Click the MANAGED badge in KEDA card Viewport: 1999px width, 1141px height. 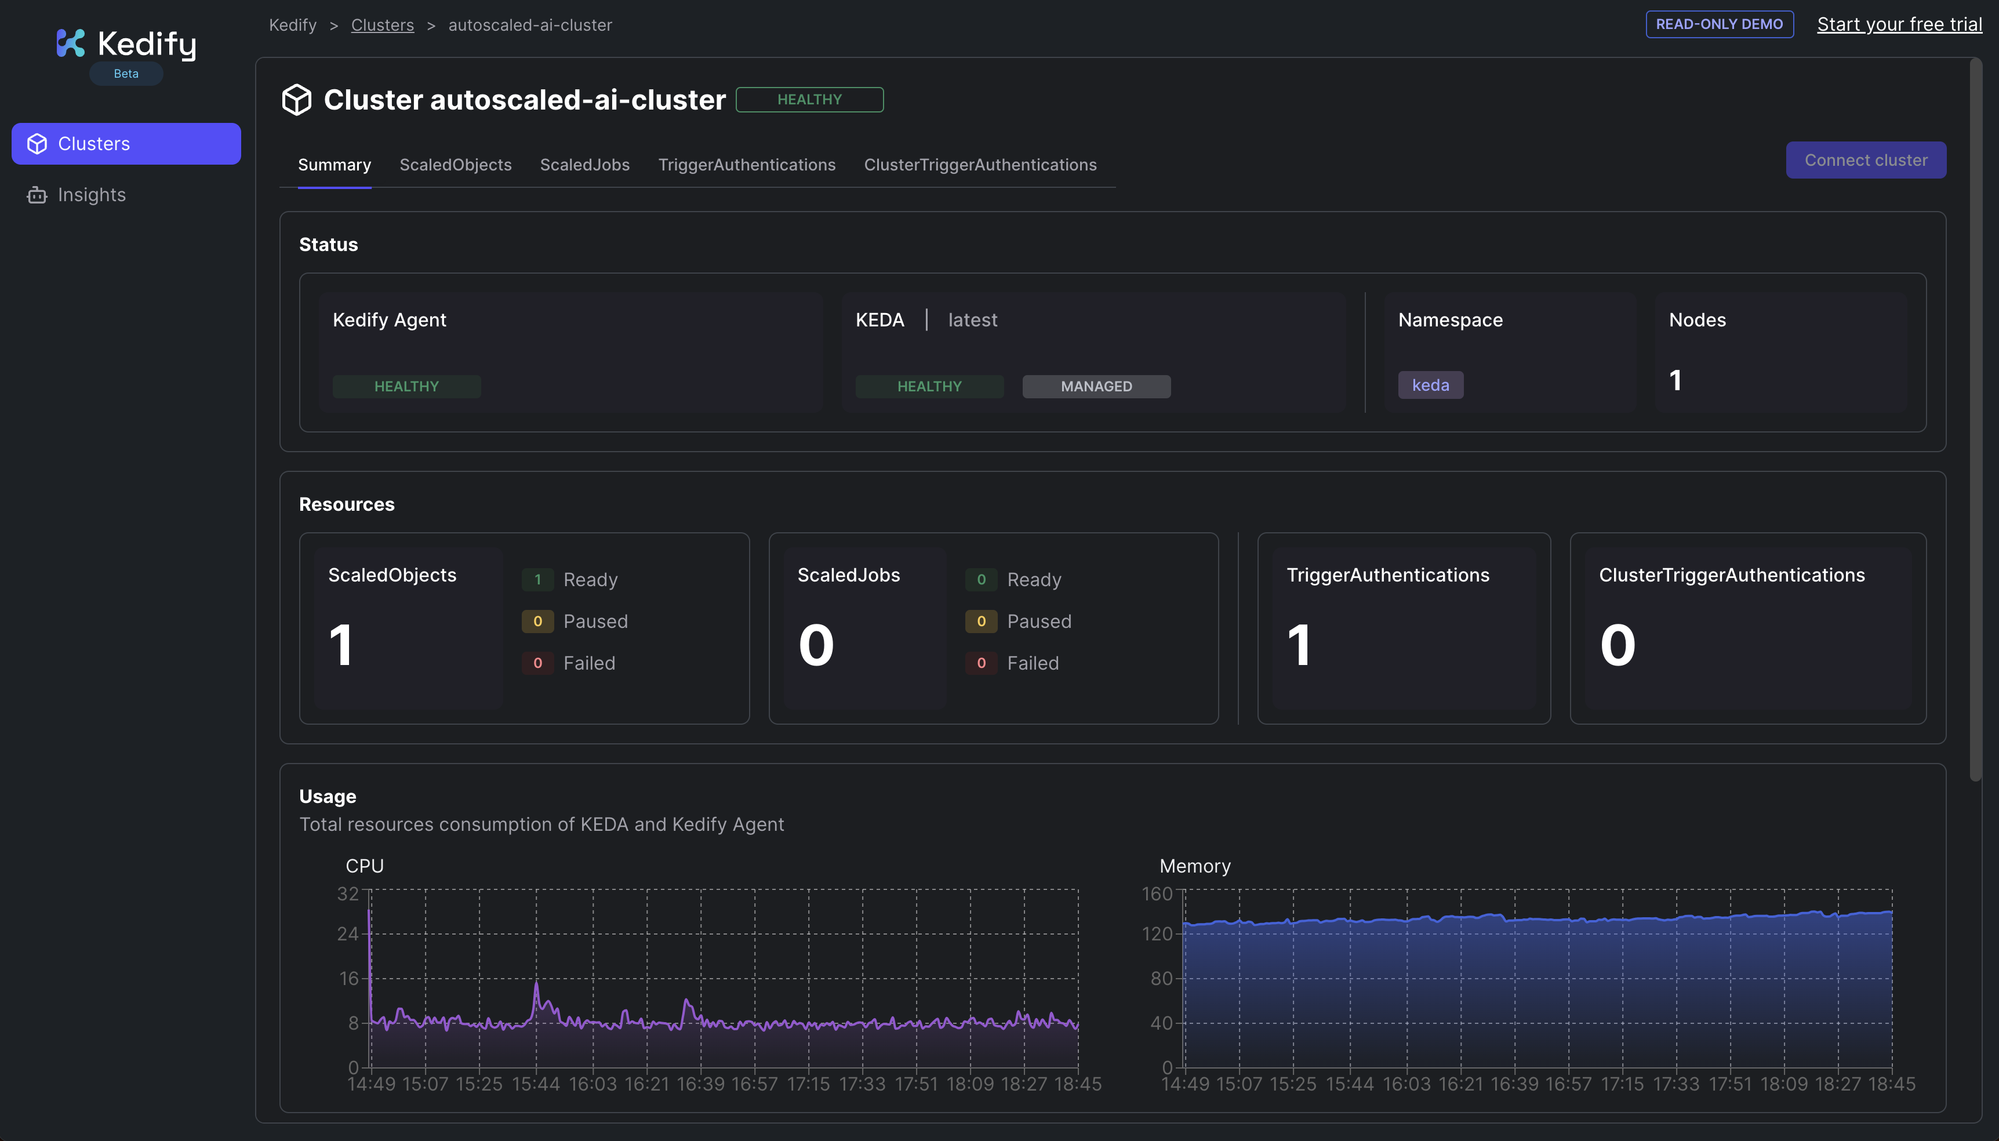point(1096,386)
